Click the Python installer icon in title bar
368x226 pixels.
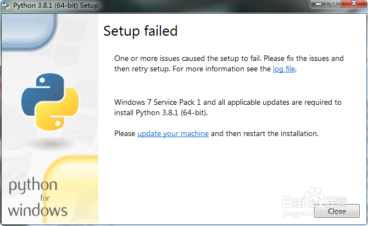coord(6,4)
